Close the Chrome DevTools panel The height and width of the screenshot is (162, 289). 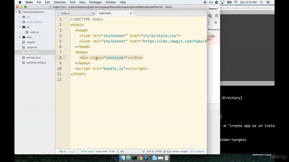tap(216, 22)
